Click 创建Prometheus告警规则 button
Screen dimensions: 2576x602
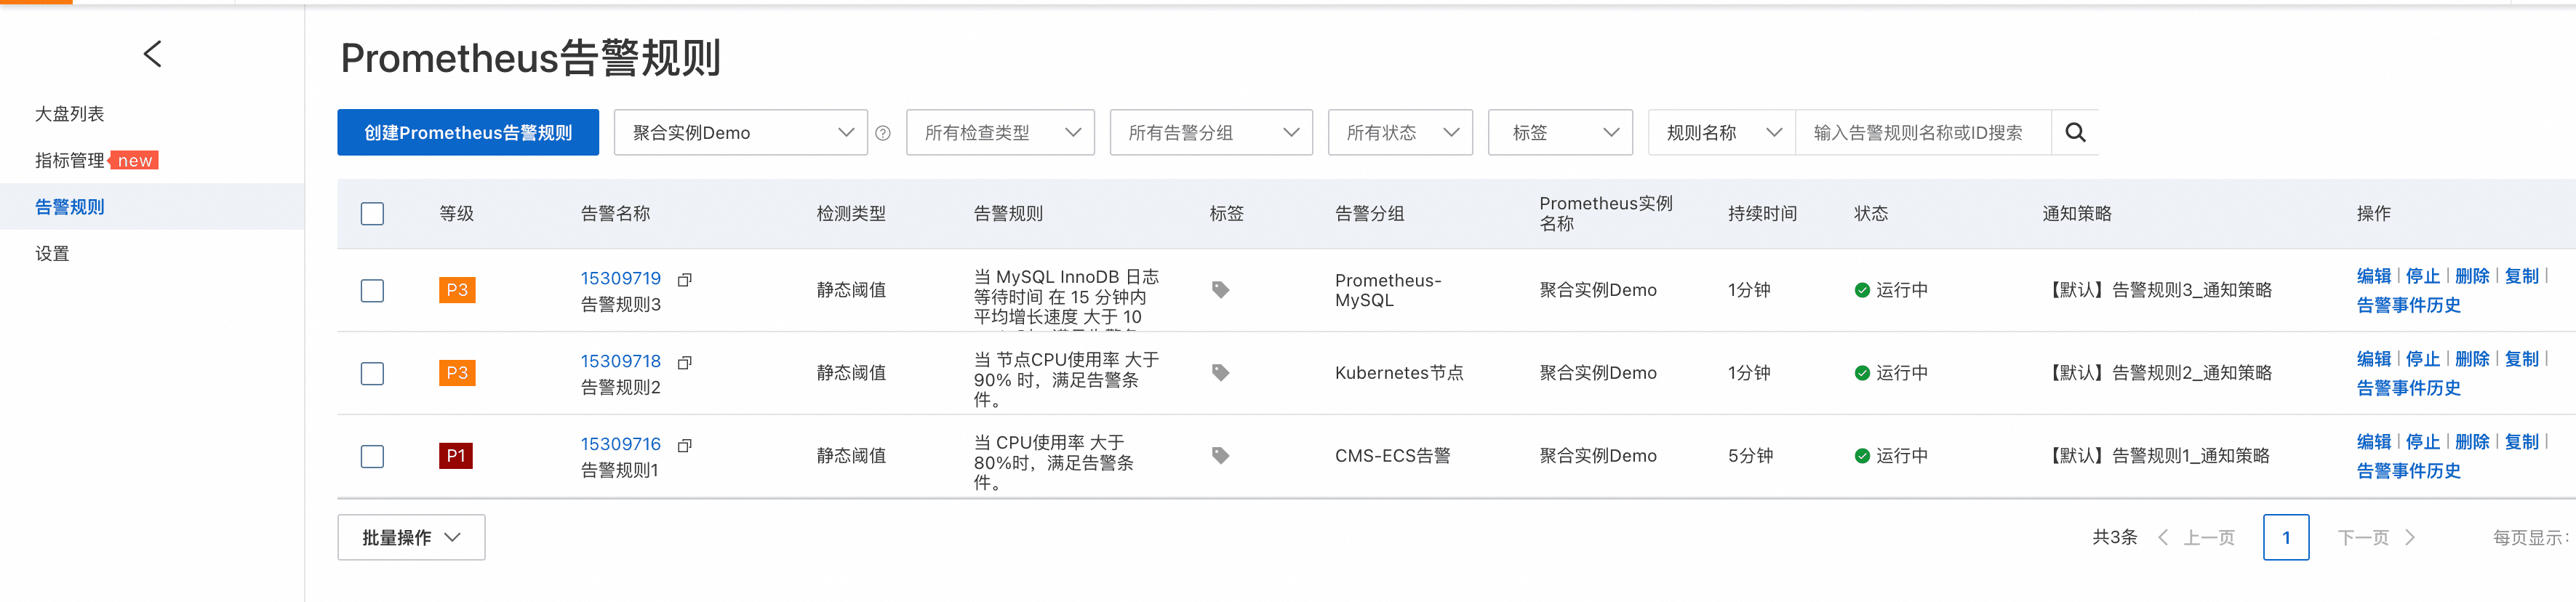[468, 133]
